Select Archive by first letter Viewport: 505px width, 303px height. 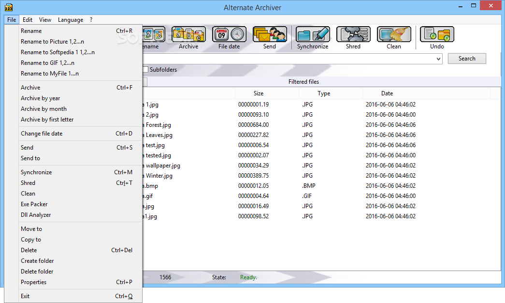click(80, 120)
